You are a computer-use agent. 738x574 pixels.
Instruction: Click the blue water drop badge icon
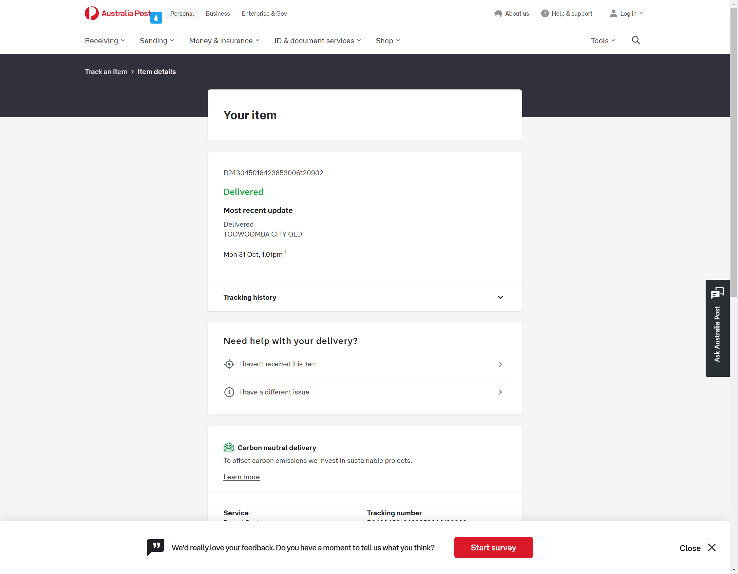click(x=156, y=18)
